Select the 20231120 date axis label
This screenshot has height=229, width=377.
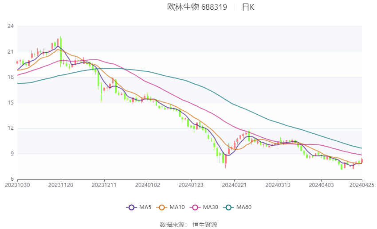[x=61, y=185]
